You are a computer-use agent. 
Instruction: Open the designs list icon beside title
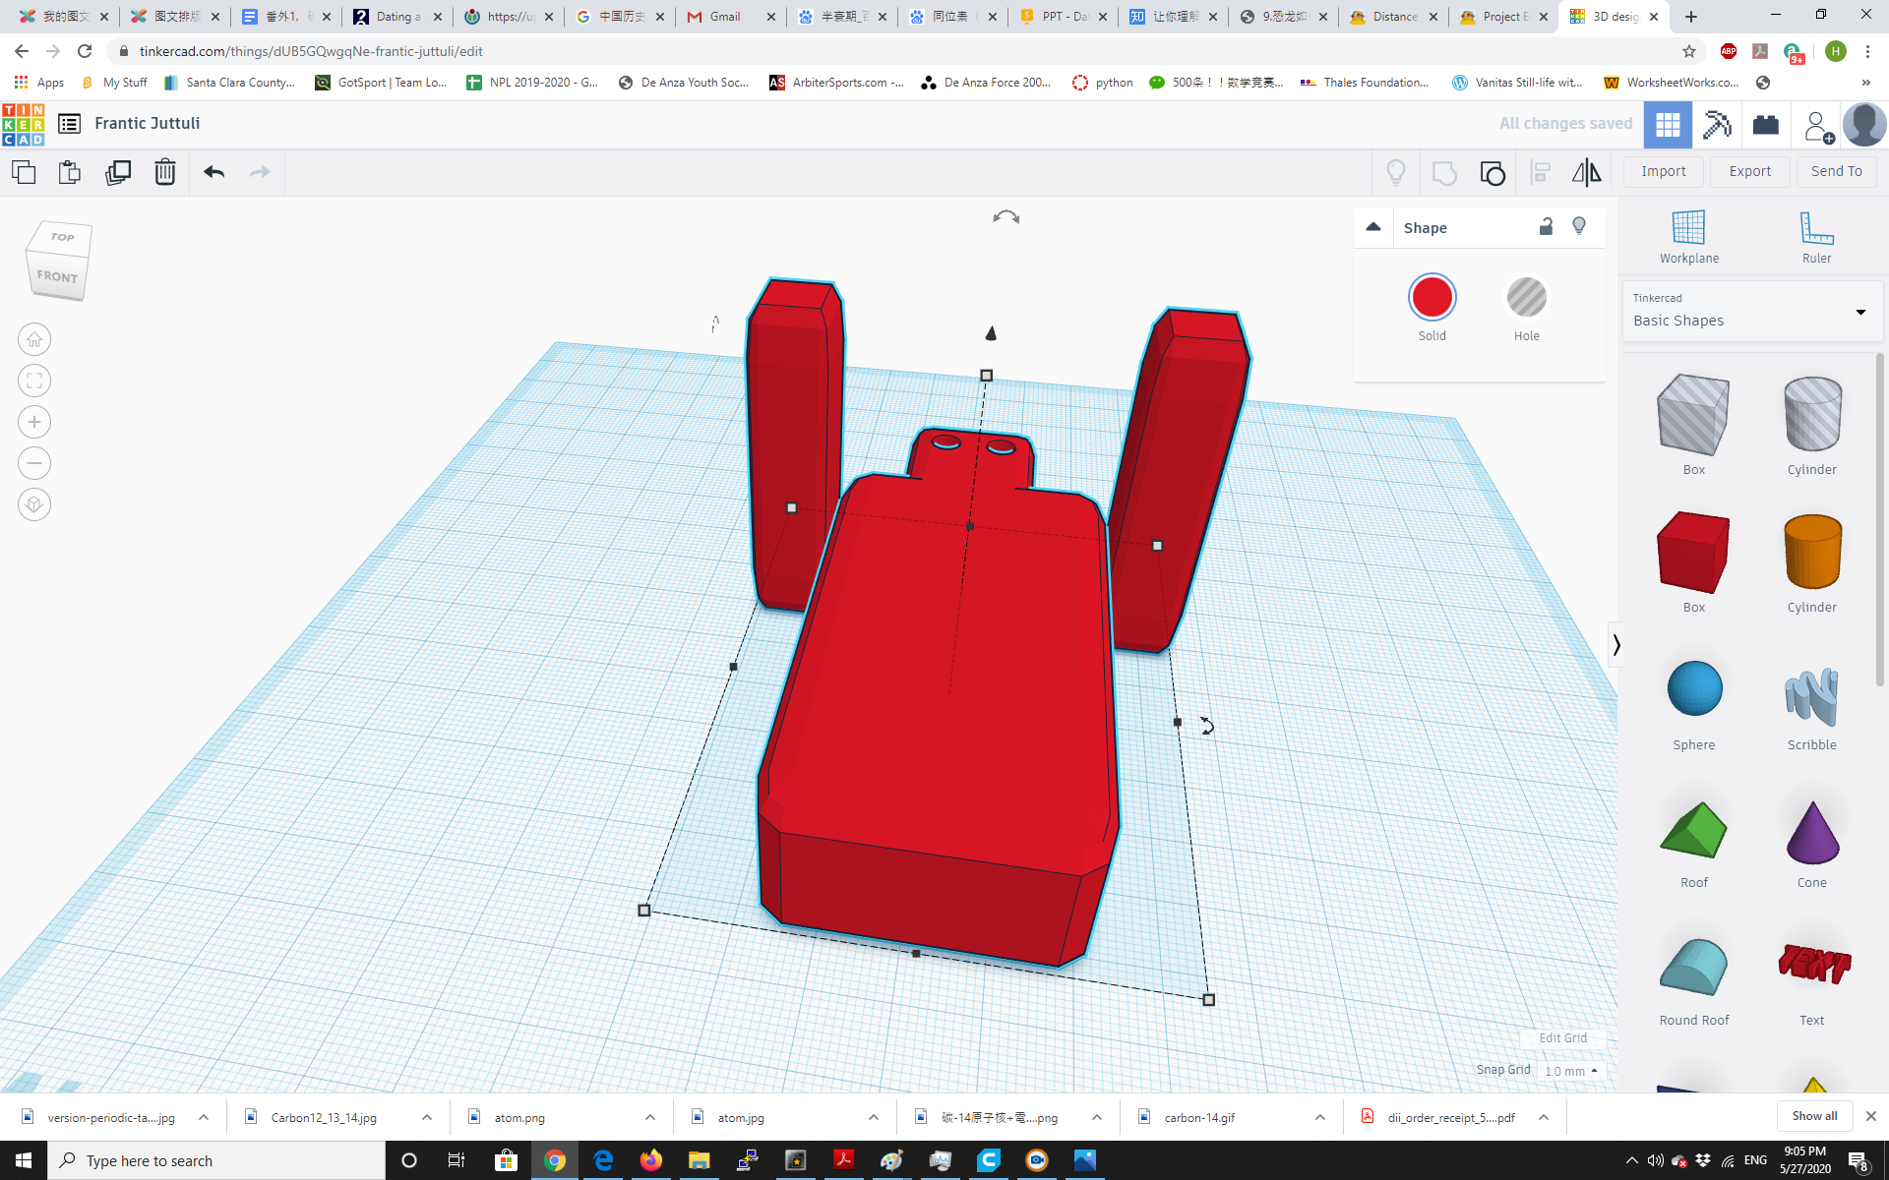tap(69, 123)
